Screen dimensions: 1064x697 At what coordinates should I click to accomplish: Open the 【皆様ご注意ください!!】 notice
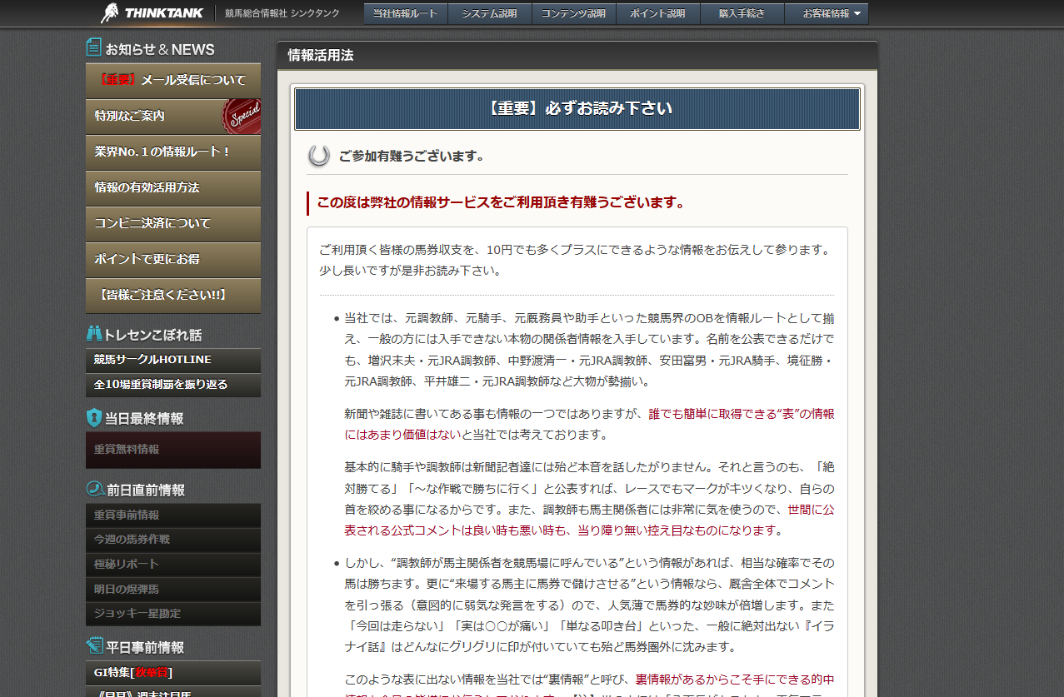click(173, 296)
